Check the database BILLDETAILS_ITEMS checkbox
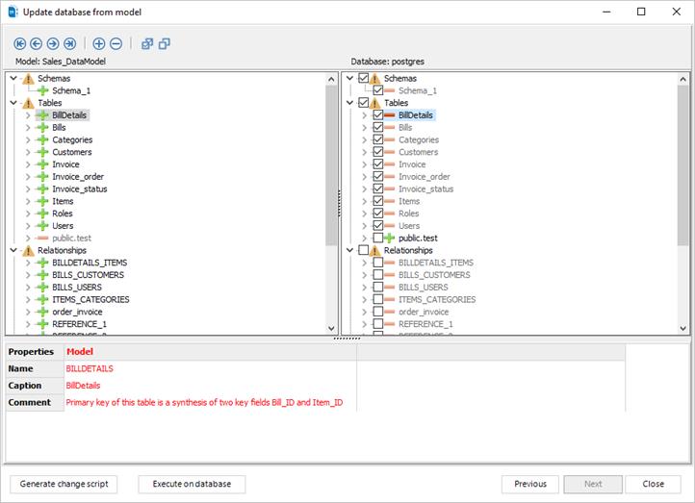The height and width of the screenshot is (503, 695). 378,263
